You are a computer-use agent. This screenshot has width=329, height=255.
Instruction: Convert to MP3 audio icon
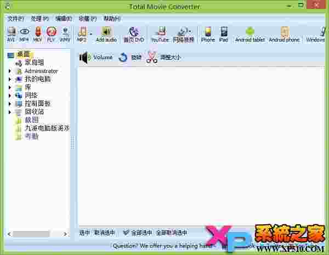(82, 35)
